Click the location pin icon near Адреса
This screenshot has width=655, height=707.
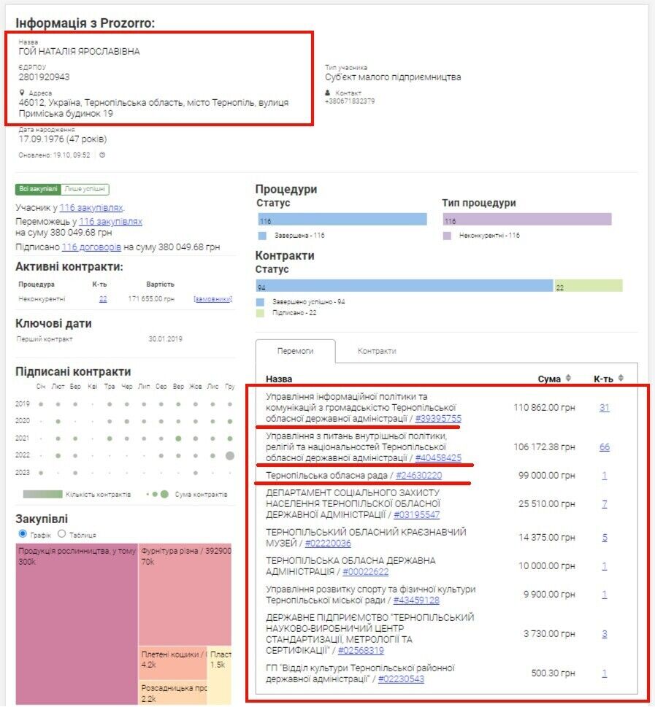click(22, 93)
